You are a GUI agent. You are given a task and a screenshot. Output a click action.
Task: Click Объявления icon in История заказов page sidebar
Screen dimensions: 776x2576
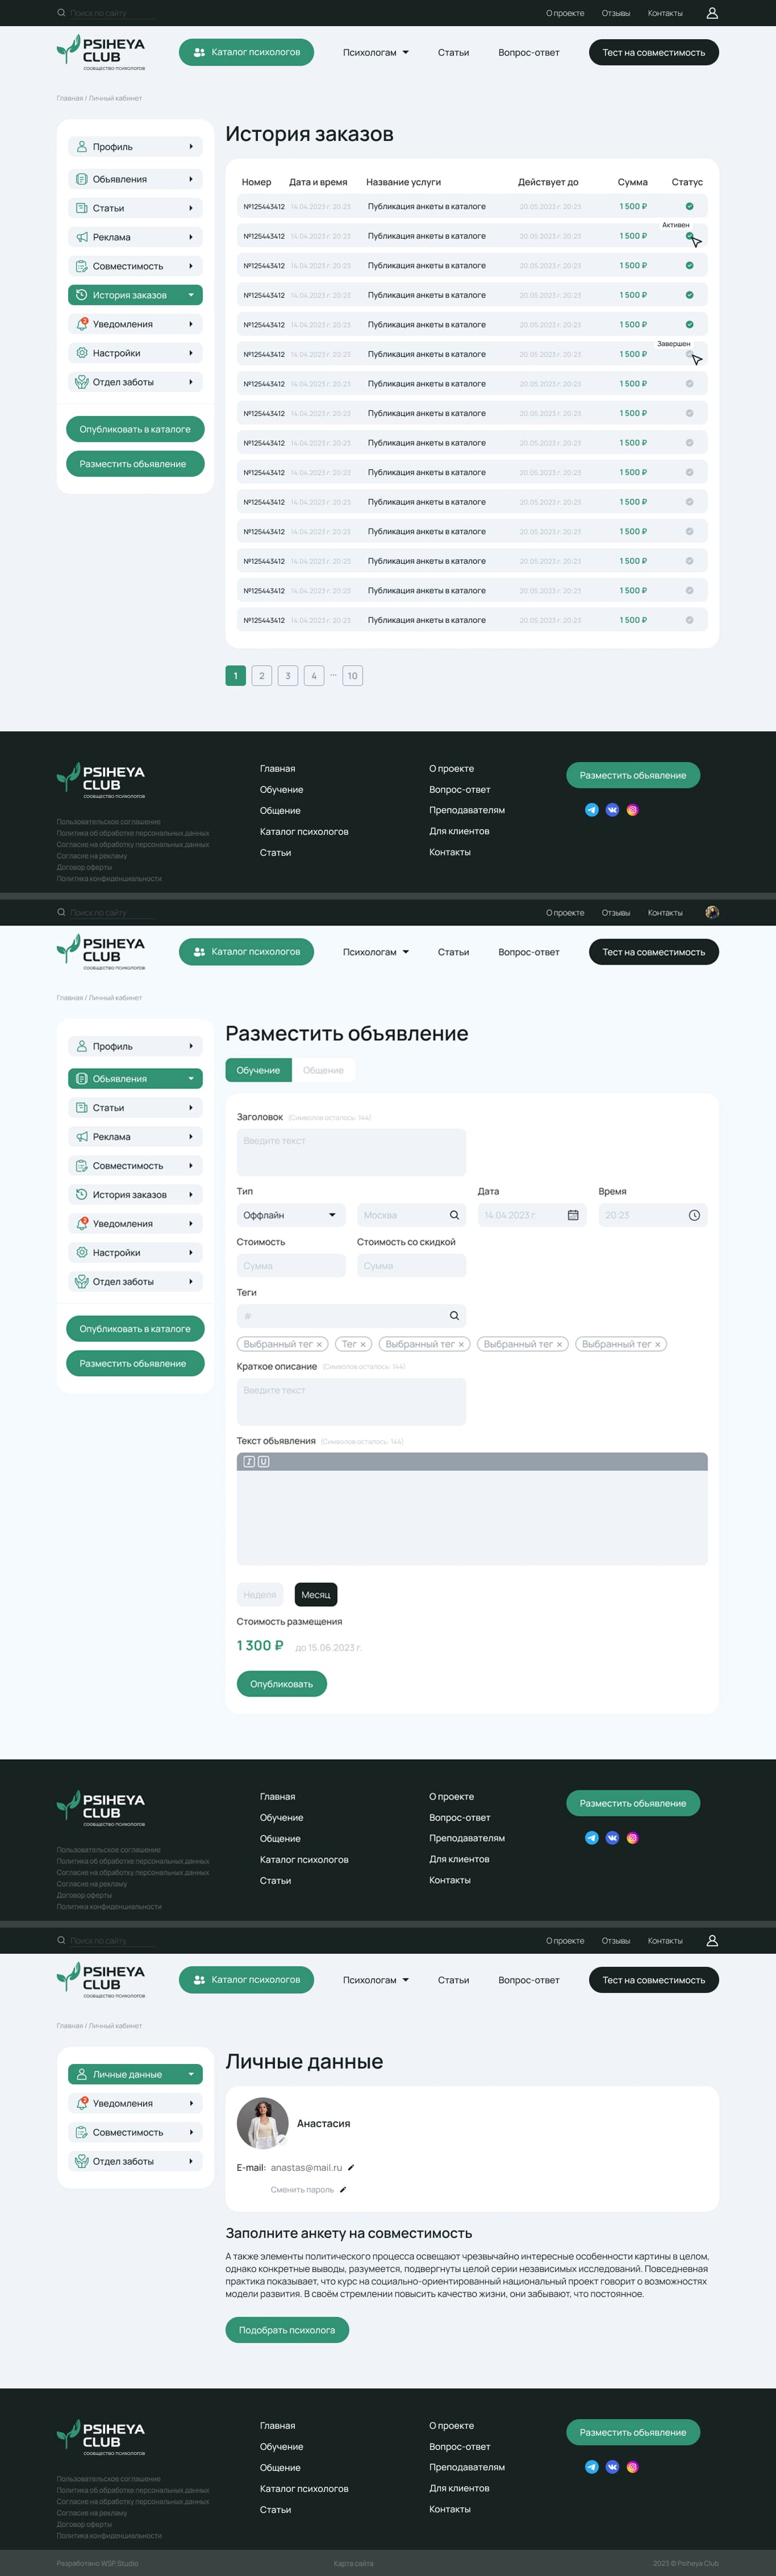tap(82, 179)
